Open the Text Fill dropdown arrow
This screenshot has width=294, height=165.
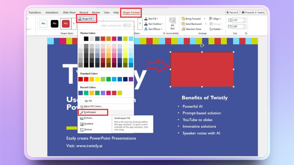[x=158, y=19]
